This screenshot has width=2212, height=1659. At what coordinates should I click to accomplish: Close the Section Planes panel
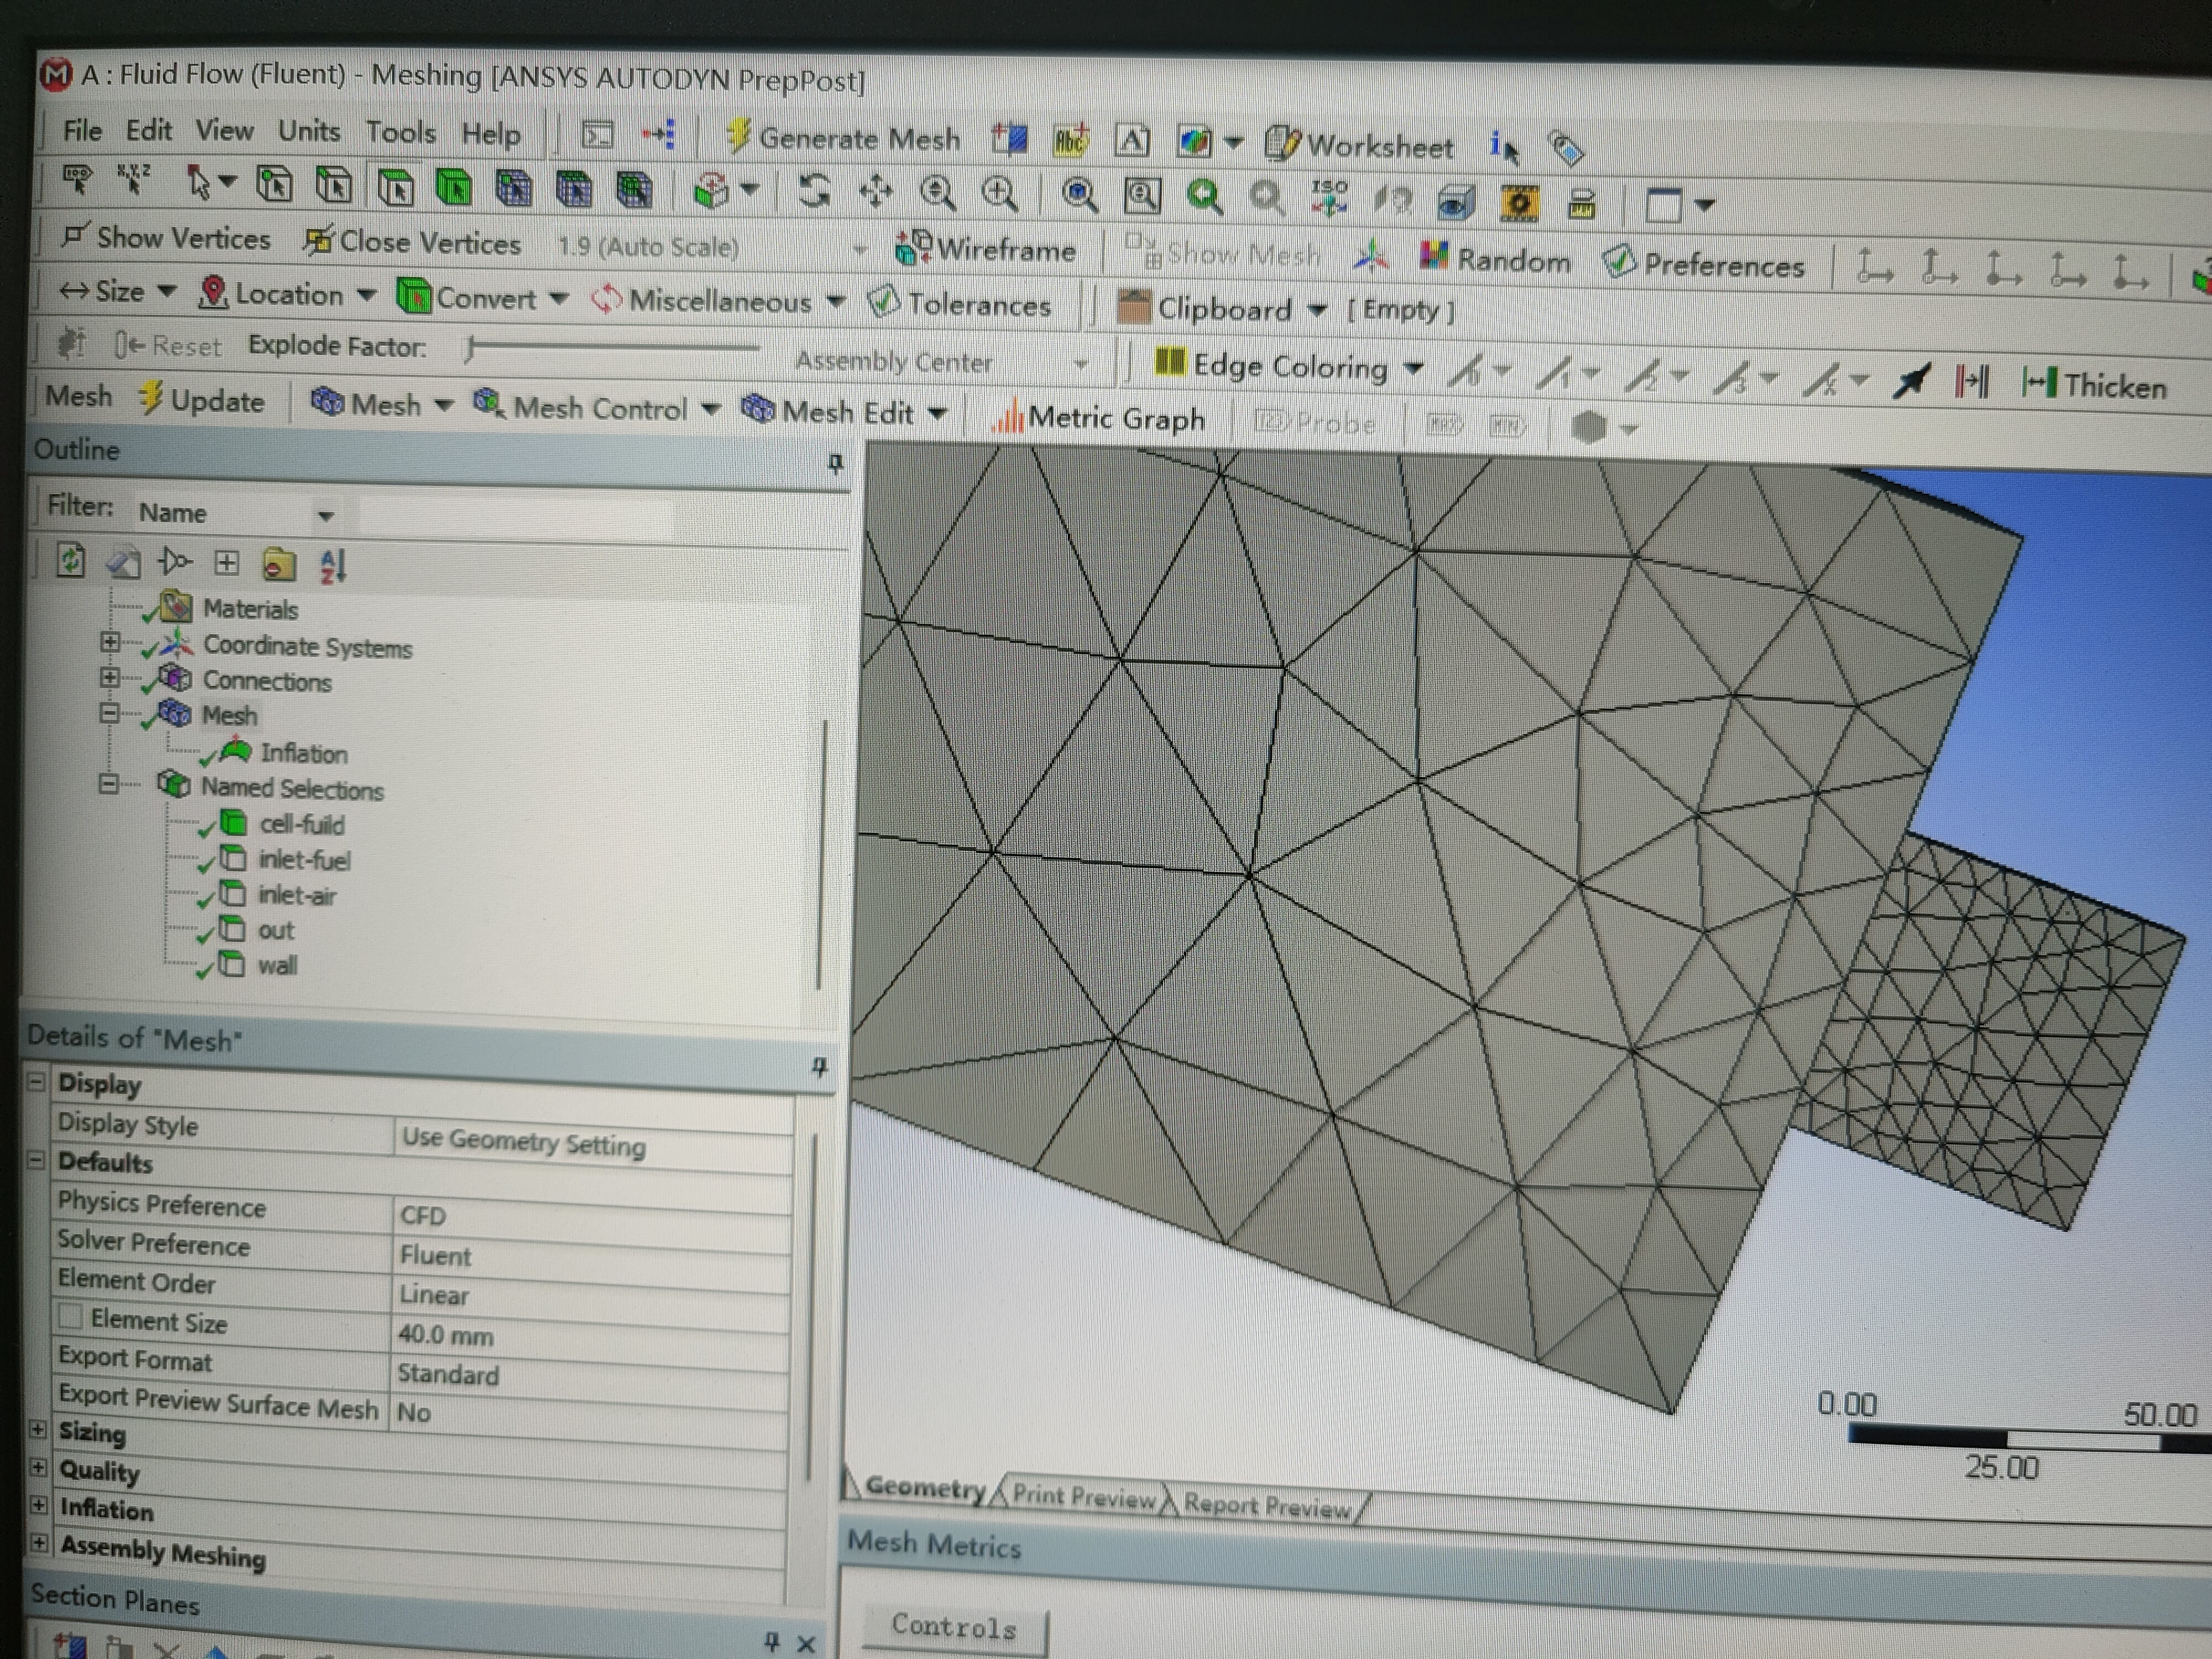pos(806,1643)
